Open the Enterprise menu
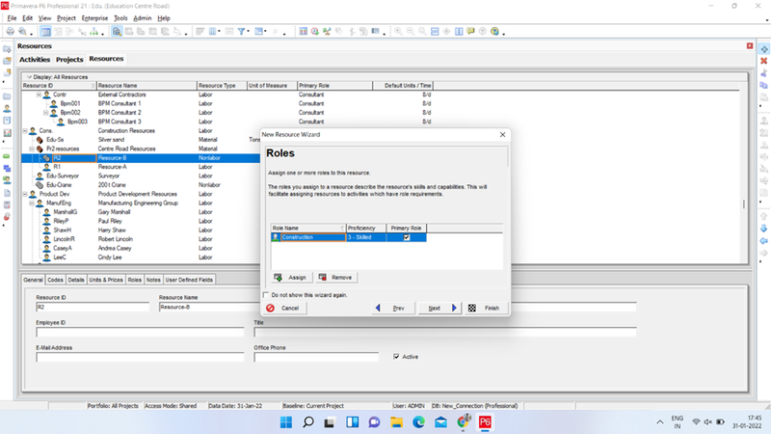Image resolution: width=771 pixels, height=434 pixels. [94, 18]
